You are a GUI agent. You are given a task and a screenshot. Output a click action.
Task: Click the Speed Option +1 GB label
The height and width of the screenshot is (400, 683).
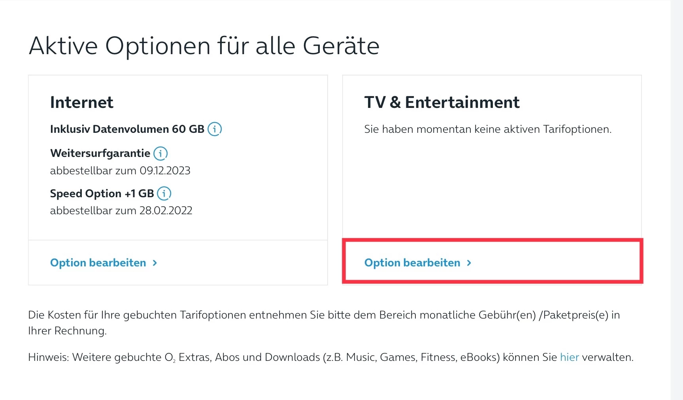click(x=102, y=194)
